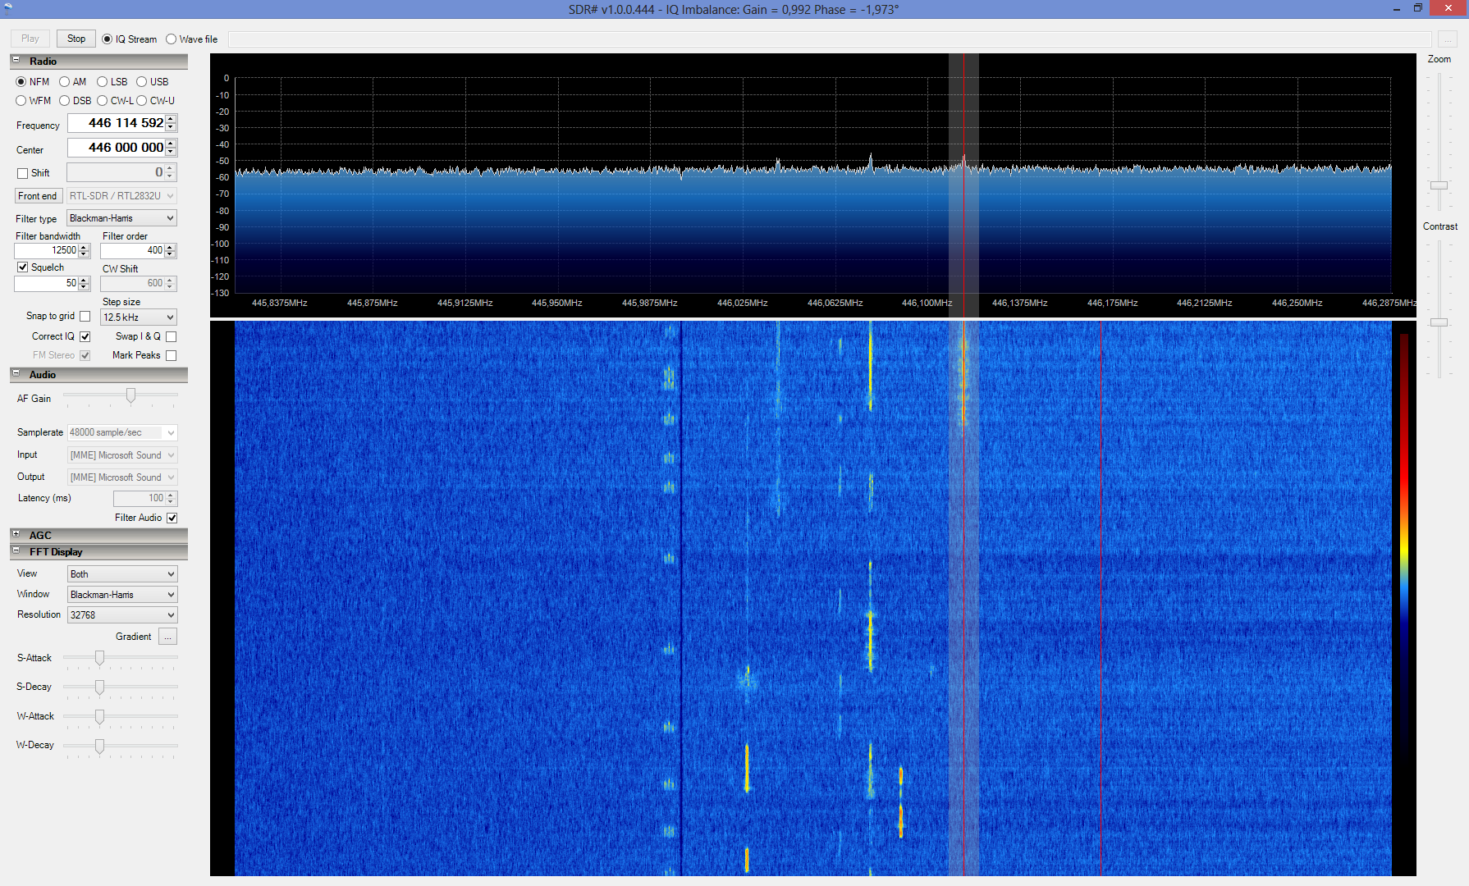Click the AF Gain slider handle
Image resolution: width=1469 pixels, height=886 pixels.
(130, 396)
